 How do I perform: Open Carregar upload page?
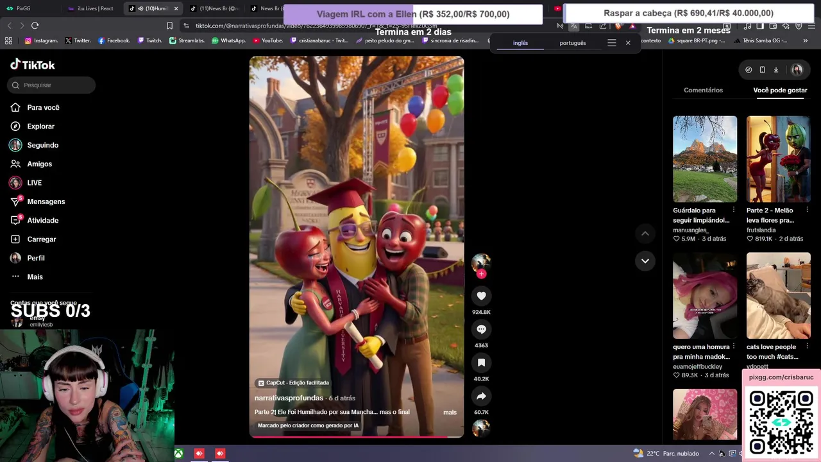tap(42, 239)
